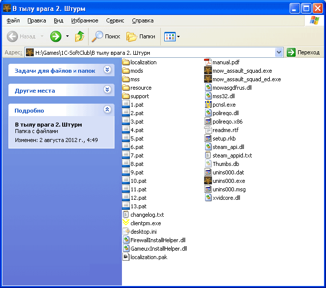This screenshot has width=326, height=288.
Task: Open the Forward button history dropdown arrow
Action: click(67, 36)
